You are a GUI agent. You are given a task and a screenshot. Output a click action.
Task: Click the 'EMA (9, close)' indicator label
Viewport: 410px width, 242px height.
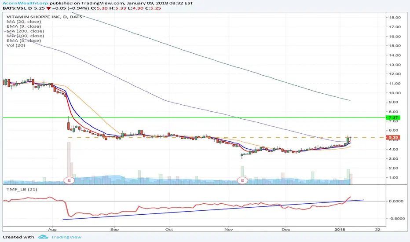click(x=24, y=26)
